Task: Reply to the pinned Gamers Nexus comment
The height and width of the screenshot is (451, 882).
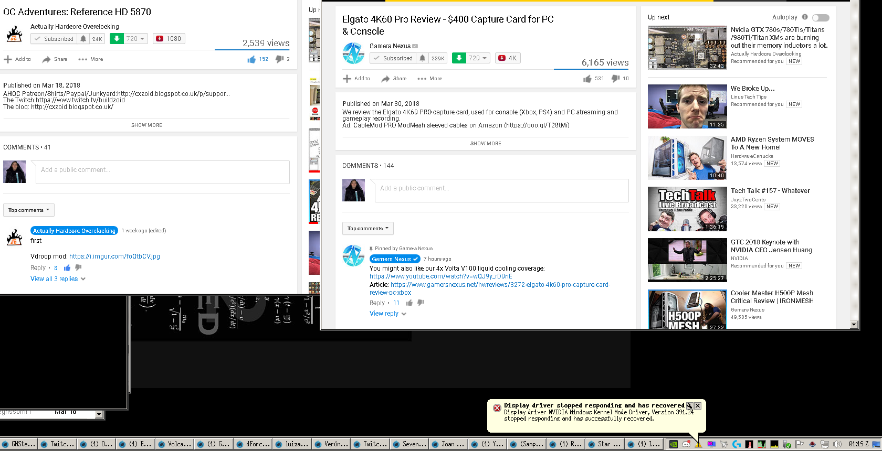Action: coord(377,303)
